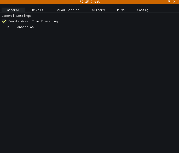Open the Squad Battles tab

point(67,10)
